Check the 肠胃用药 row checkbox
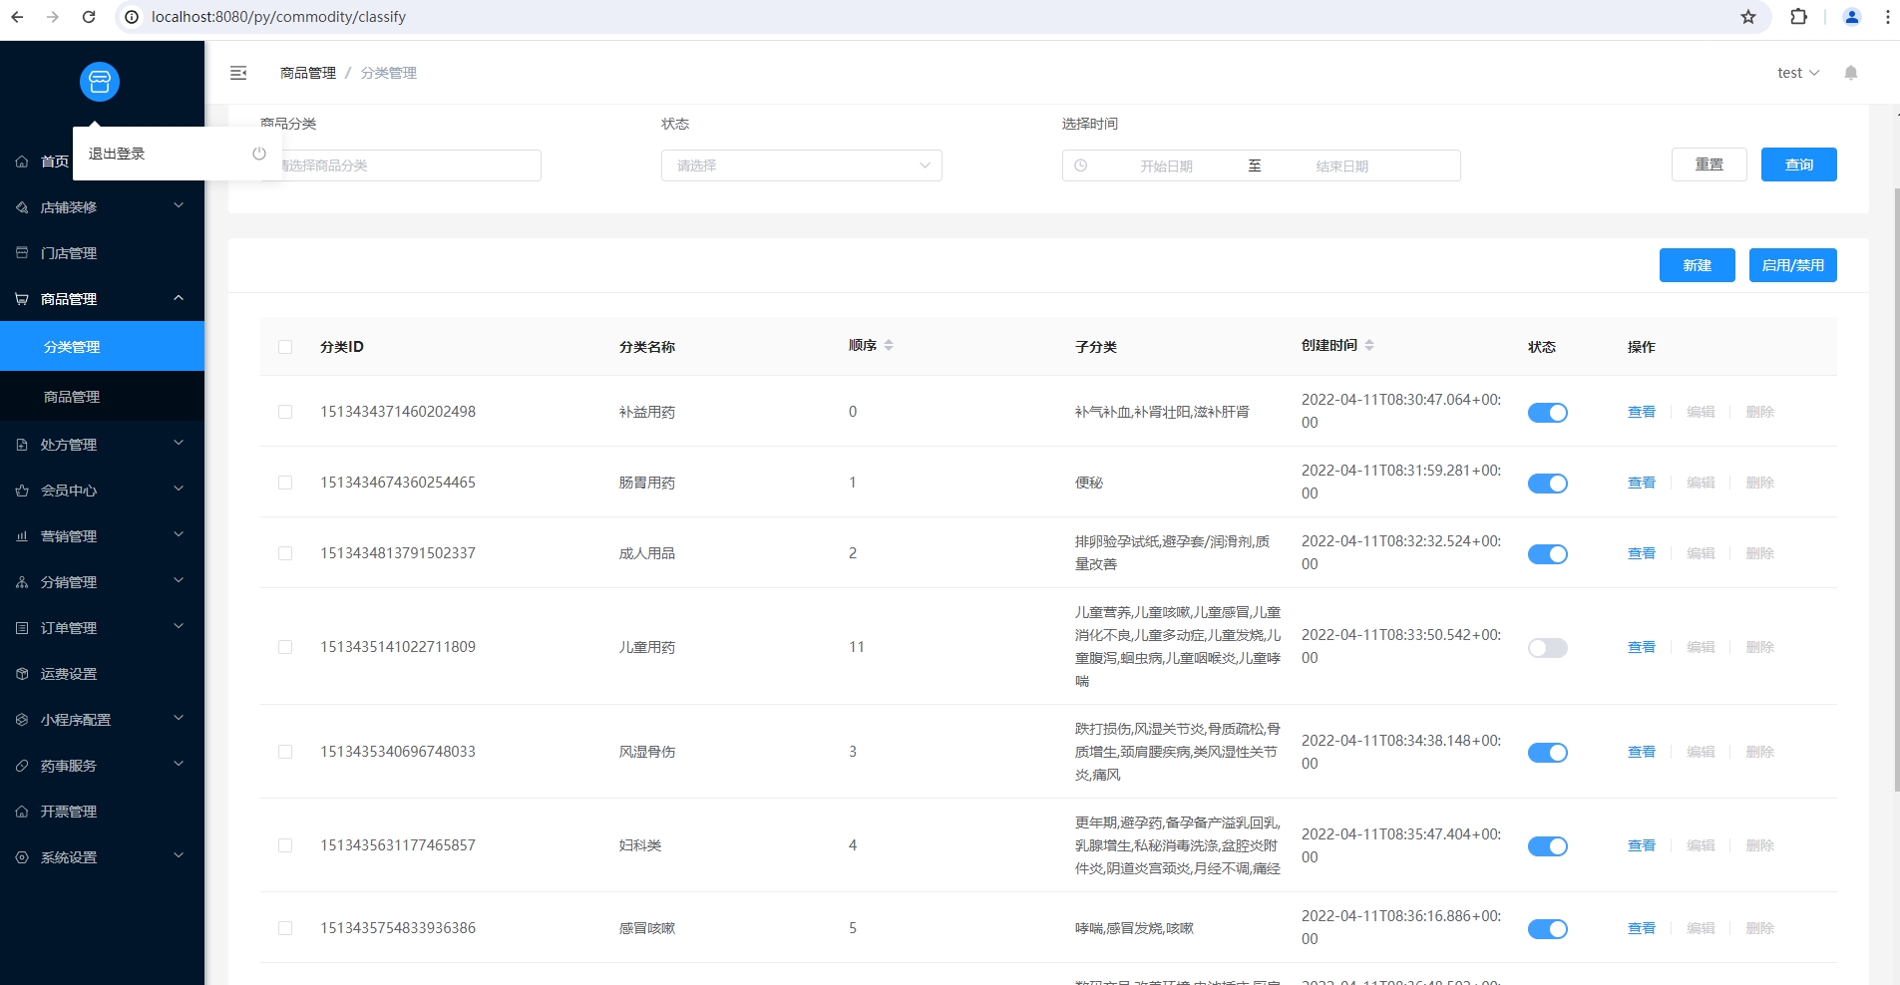The width and height of the screenshot is (1900, 985). [285, 483]
